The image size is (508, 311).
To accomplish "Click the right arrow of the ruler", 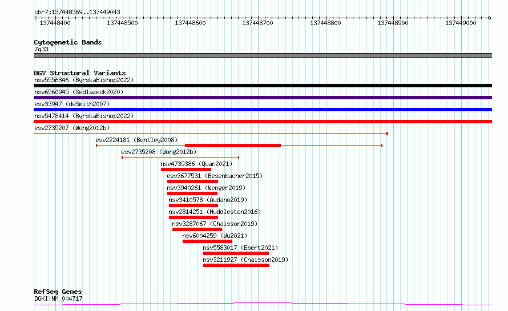I will click(x=490, y=18).
